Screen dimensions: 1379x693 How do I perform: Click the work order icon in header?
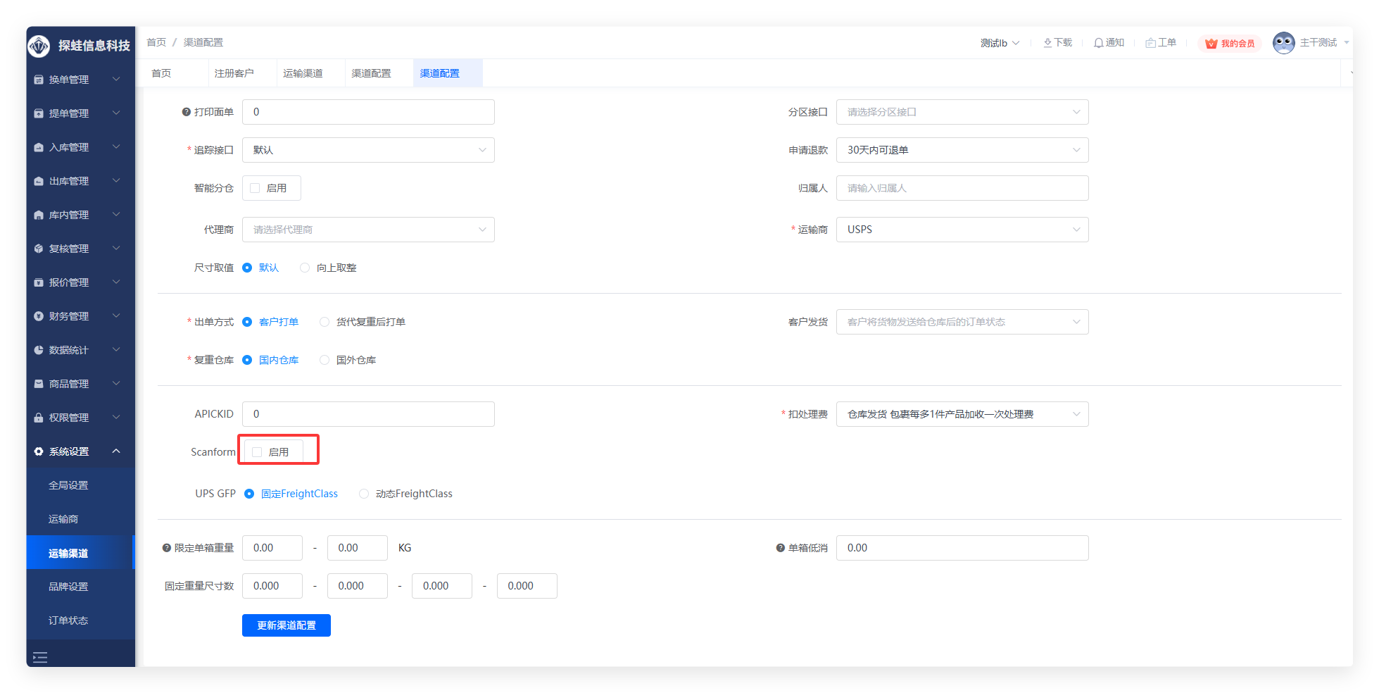coord(1150,43)
